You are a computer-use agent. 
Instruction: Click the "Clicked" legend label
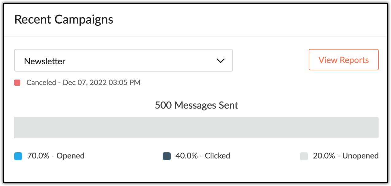click(x=218, y=156)
